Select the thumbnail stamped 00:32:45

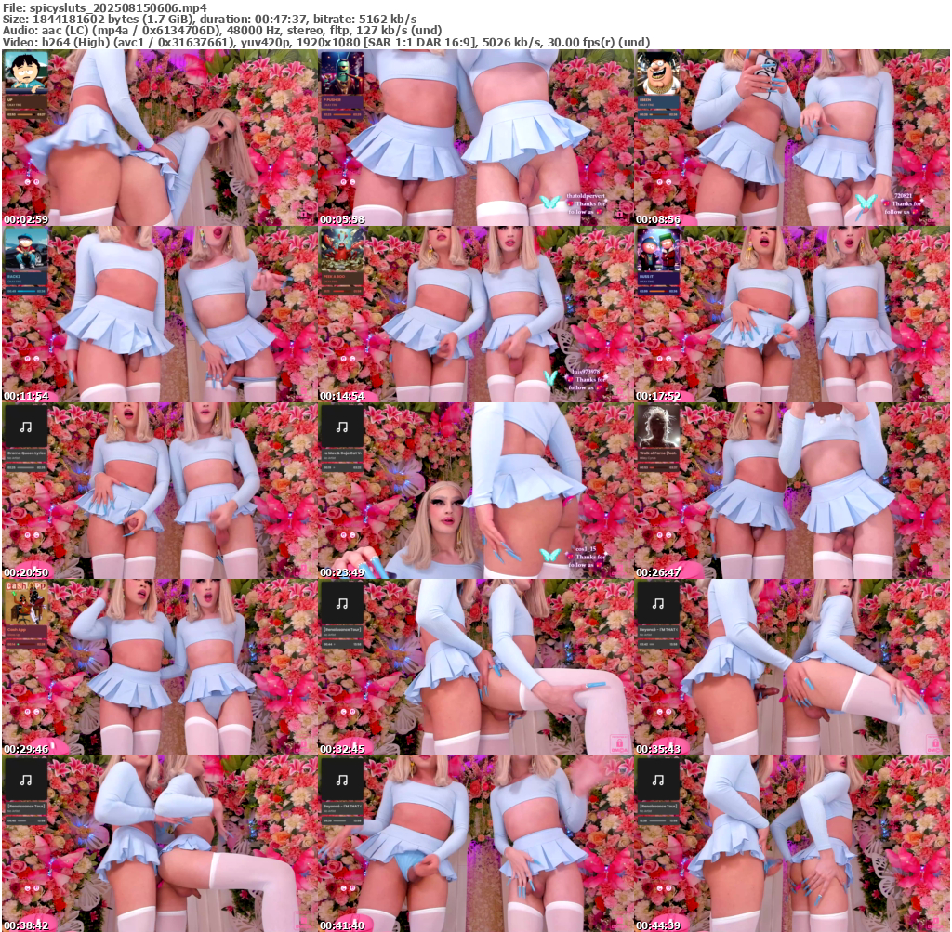coord(475,667)
